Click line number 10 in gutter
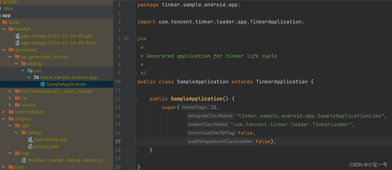392x170 pixels. tap(118, 82)
